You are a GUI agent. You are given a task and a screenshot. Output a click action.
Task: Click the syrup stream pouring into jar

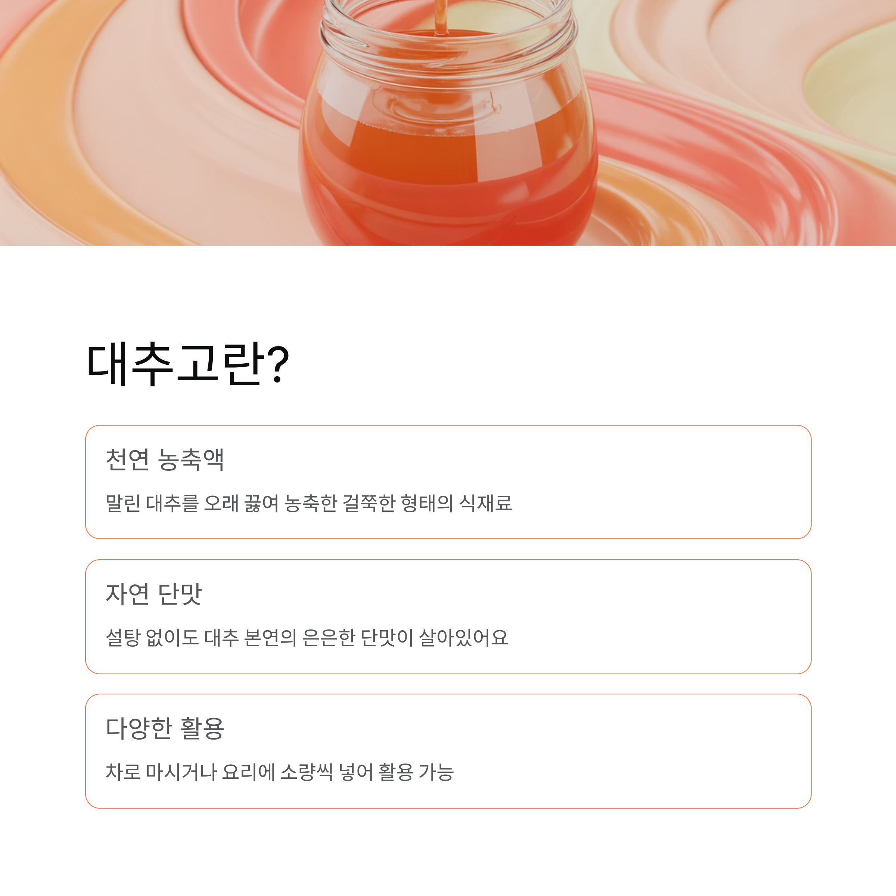(441, 16)
